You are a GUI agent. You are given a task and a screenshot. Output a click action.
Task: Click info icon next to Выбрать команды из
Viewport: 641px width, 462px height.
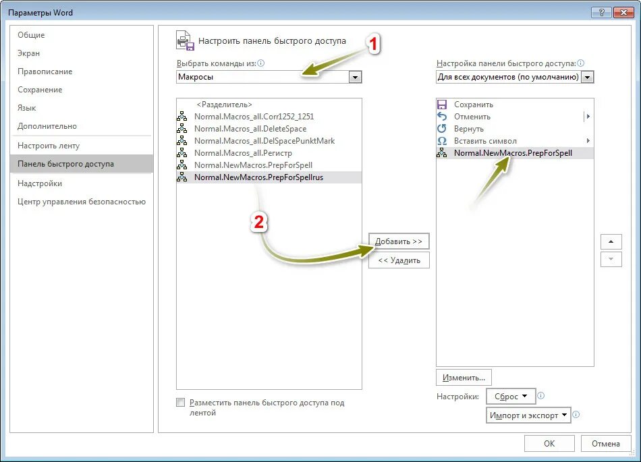point(261,63)
